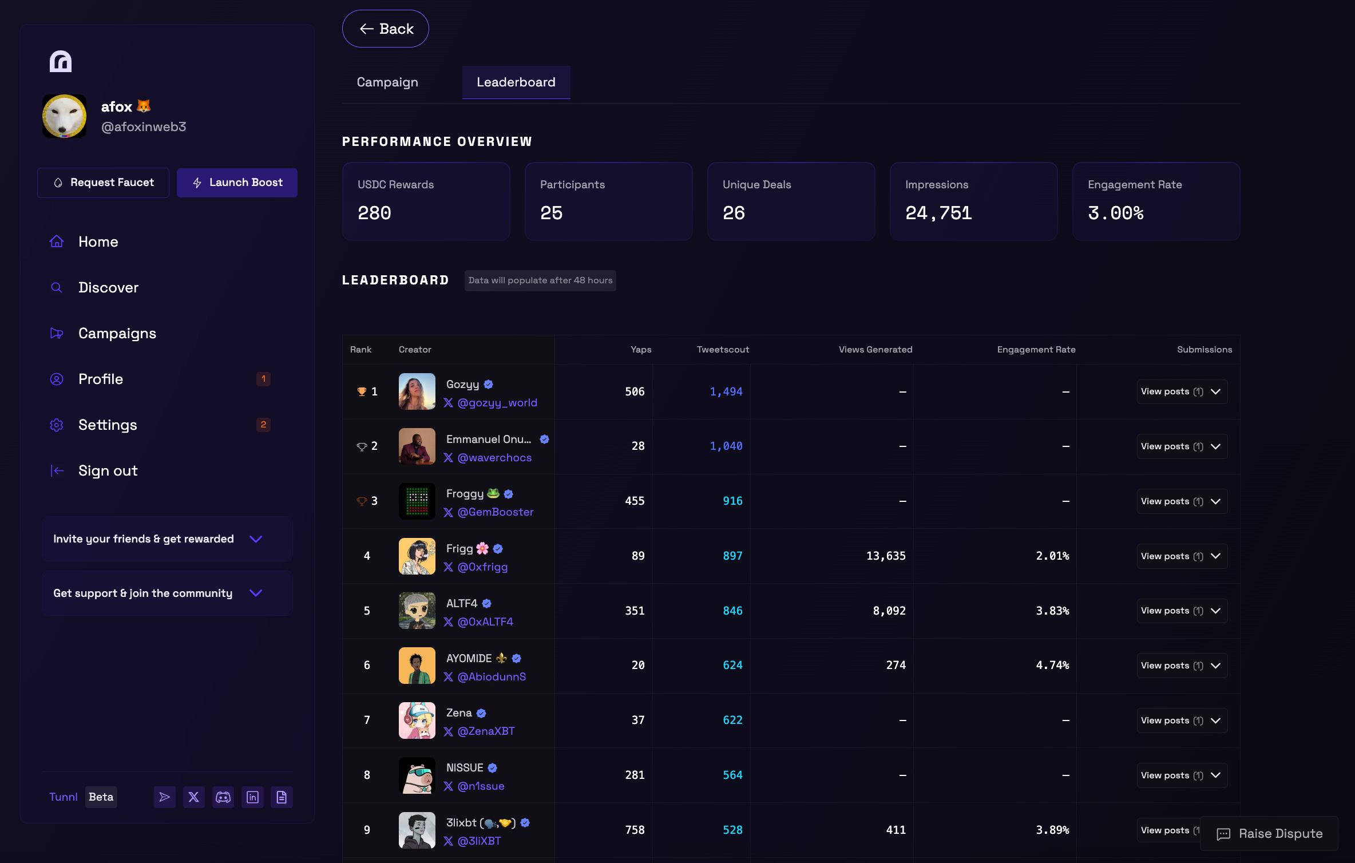This screenshot has width=1355, height=863.
Task: Click the Discover magnifier icon
Action: tap(57, 287)
